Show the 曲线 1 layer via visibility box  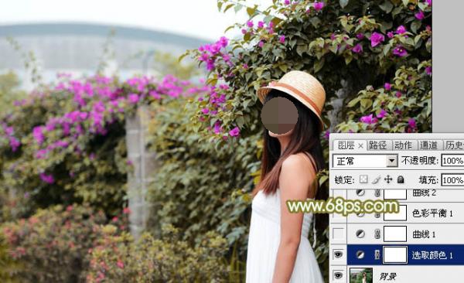coord(338,234)
